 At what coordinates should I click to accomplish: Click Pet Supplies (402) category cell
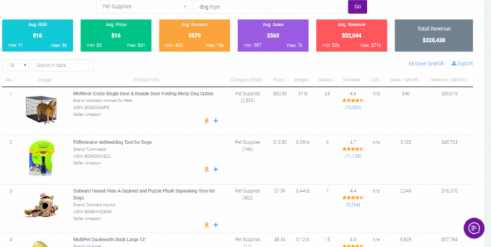point(247,194)
